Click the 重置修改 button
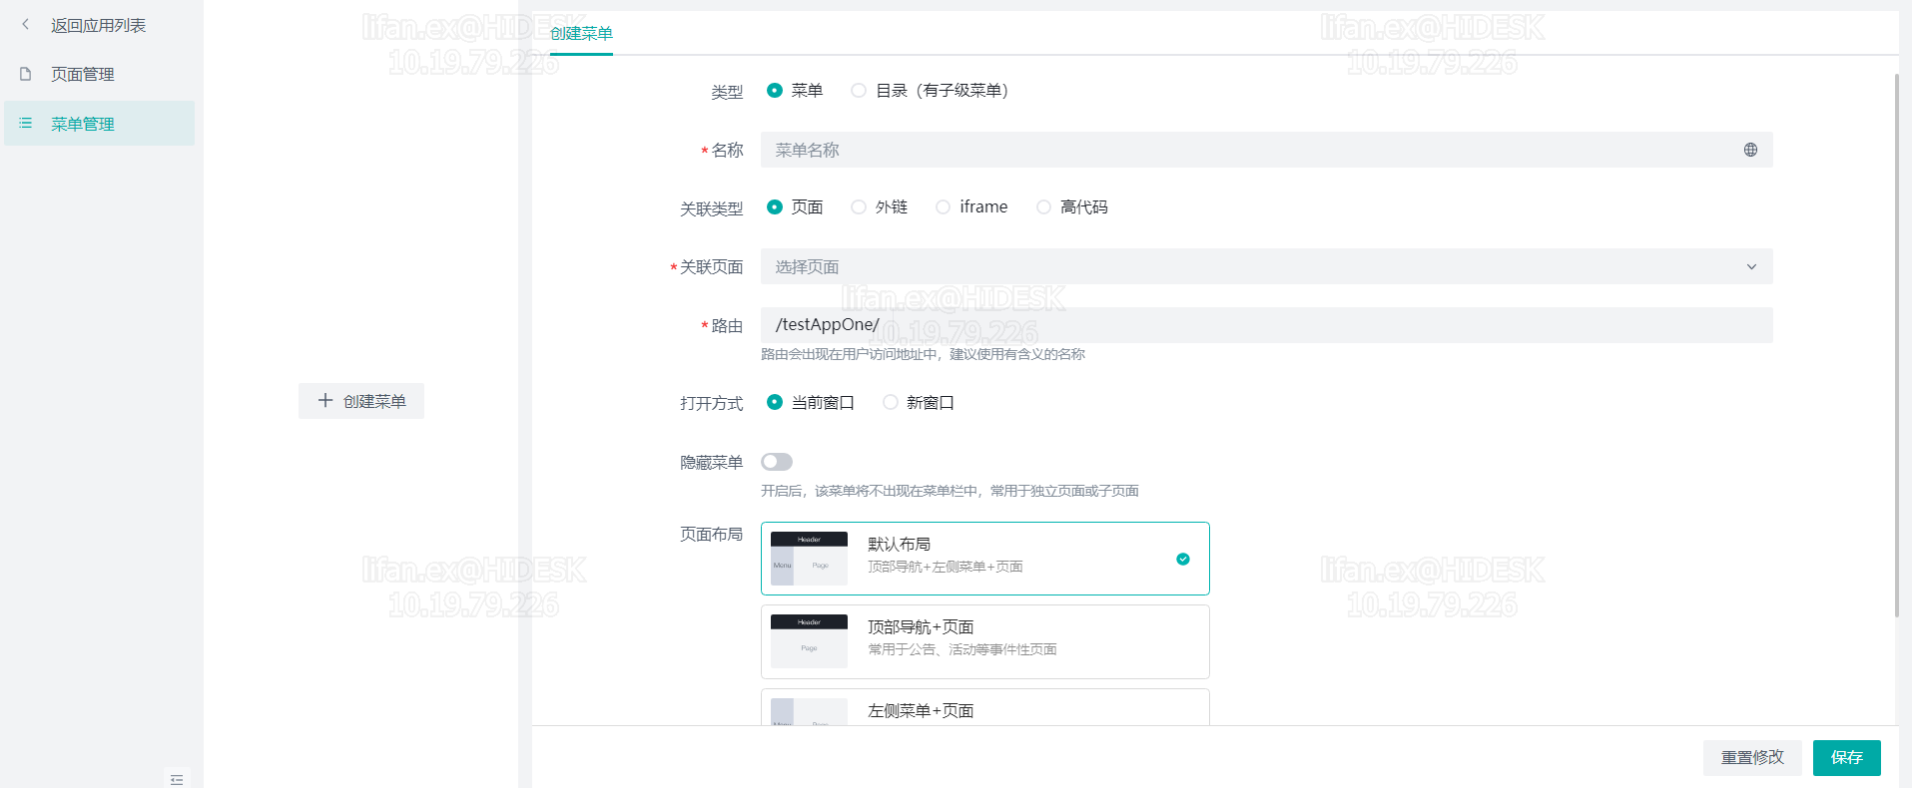 pos(1752,757)
